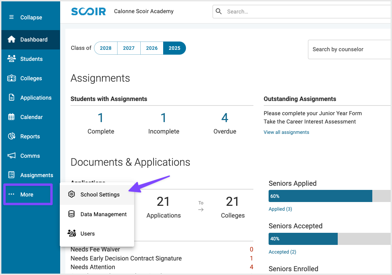Click the Users group gear icon
Viewport: 392px width, 275px height.
pos(72,233)
